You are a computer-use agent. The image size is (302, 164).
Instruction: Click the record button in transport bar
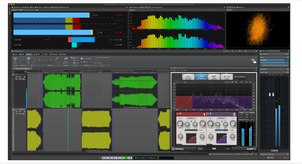coord(130,158)
